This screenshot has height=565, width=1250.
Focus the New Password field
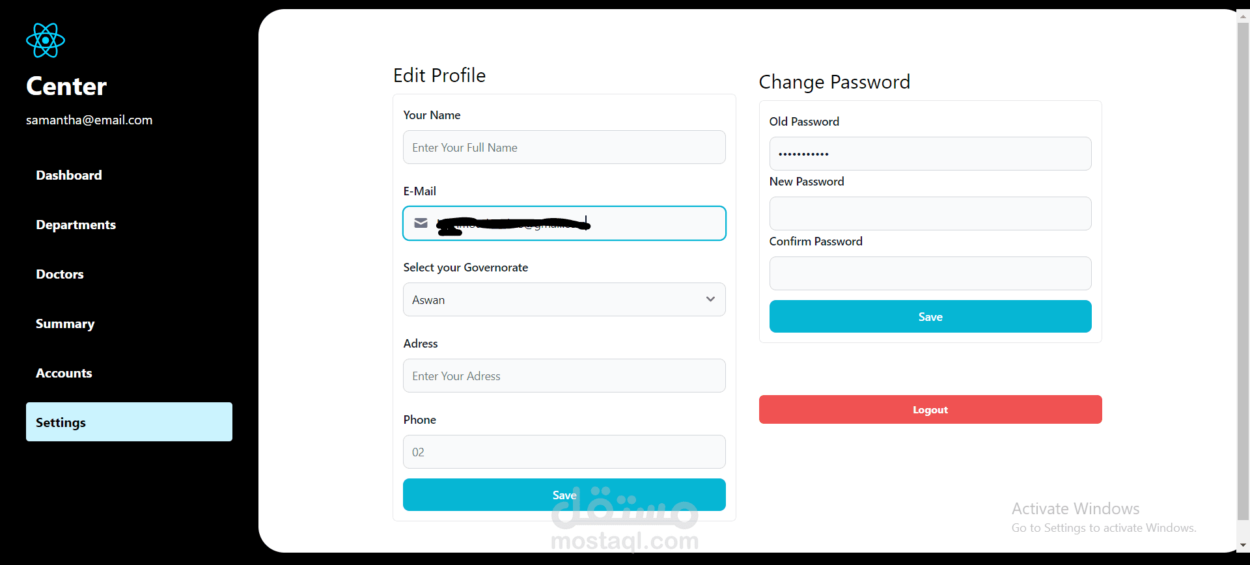pyautogui.click(x=930, y=214)
